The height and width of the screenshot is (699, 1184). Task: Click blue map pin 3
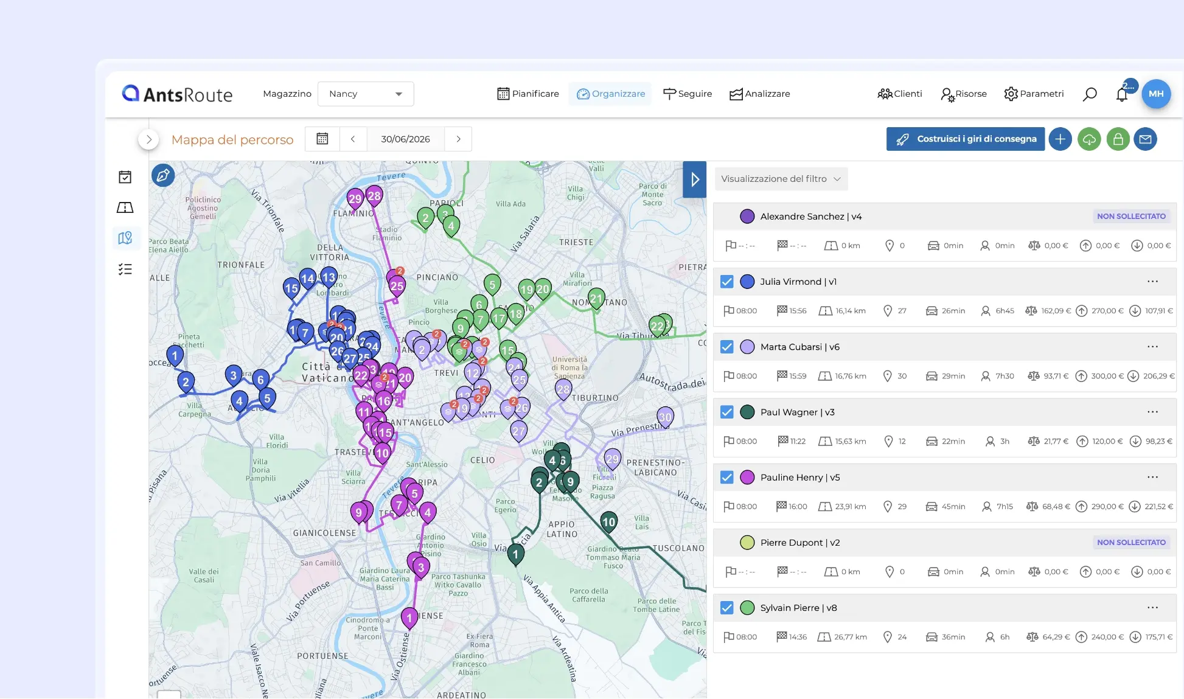coord(233,375)
